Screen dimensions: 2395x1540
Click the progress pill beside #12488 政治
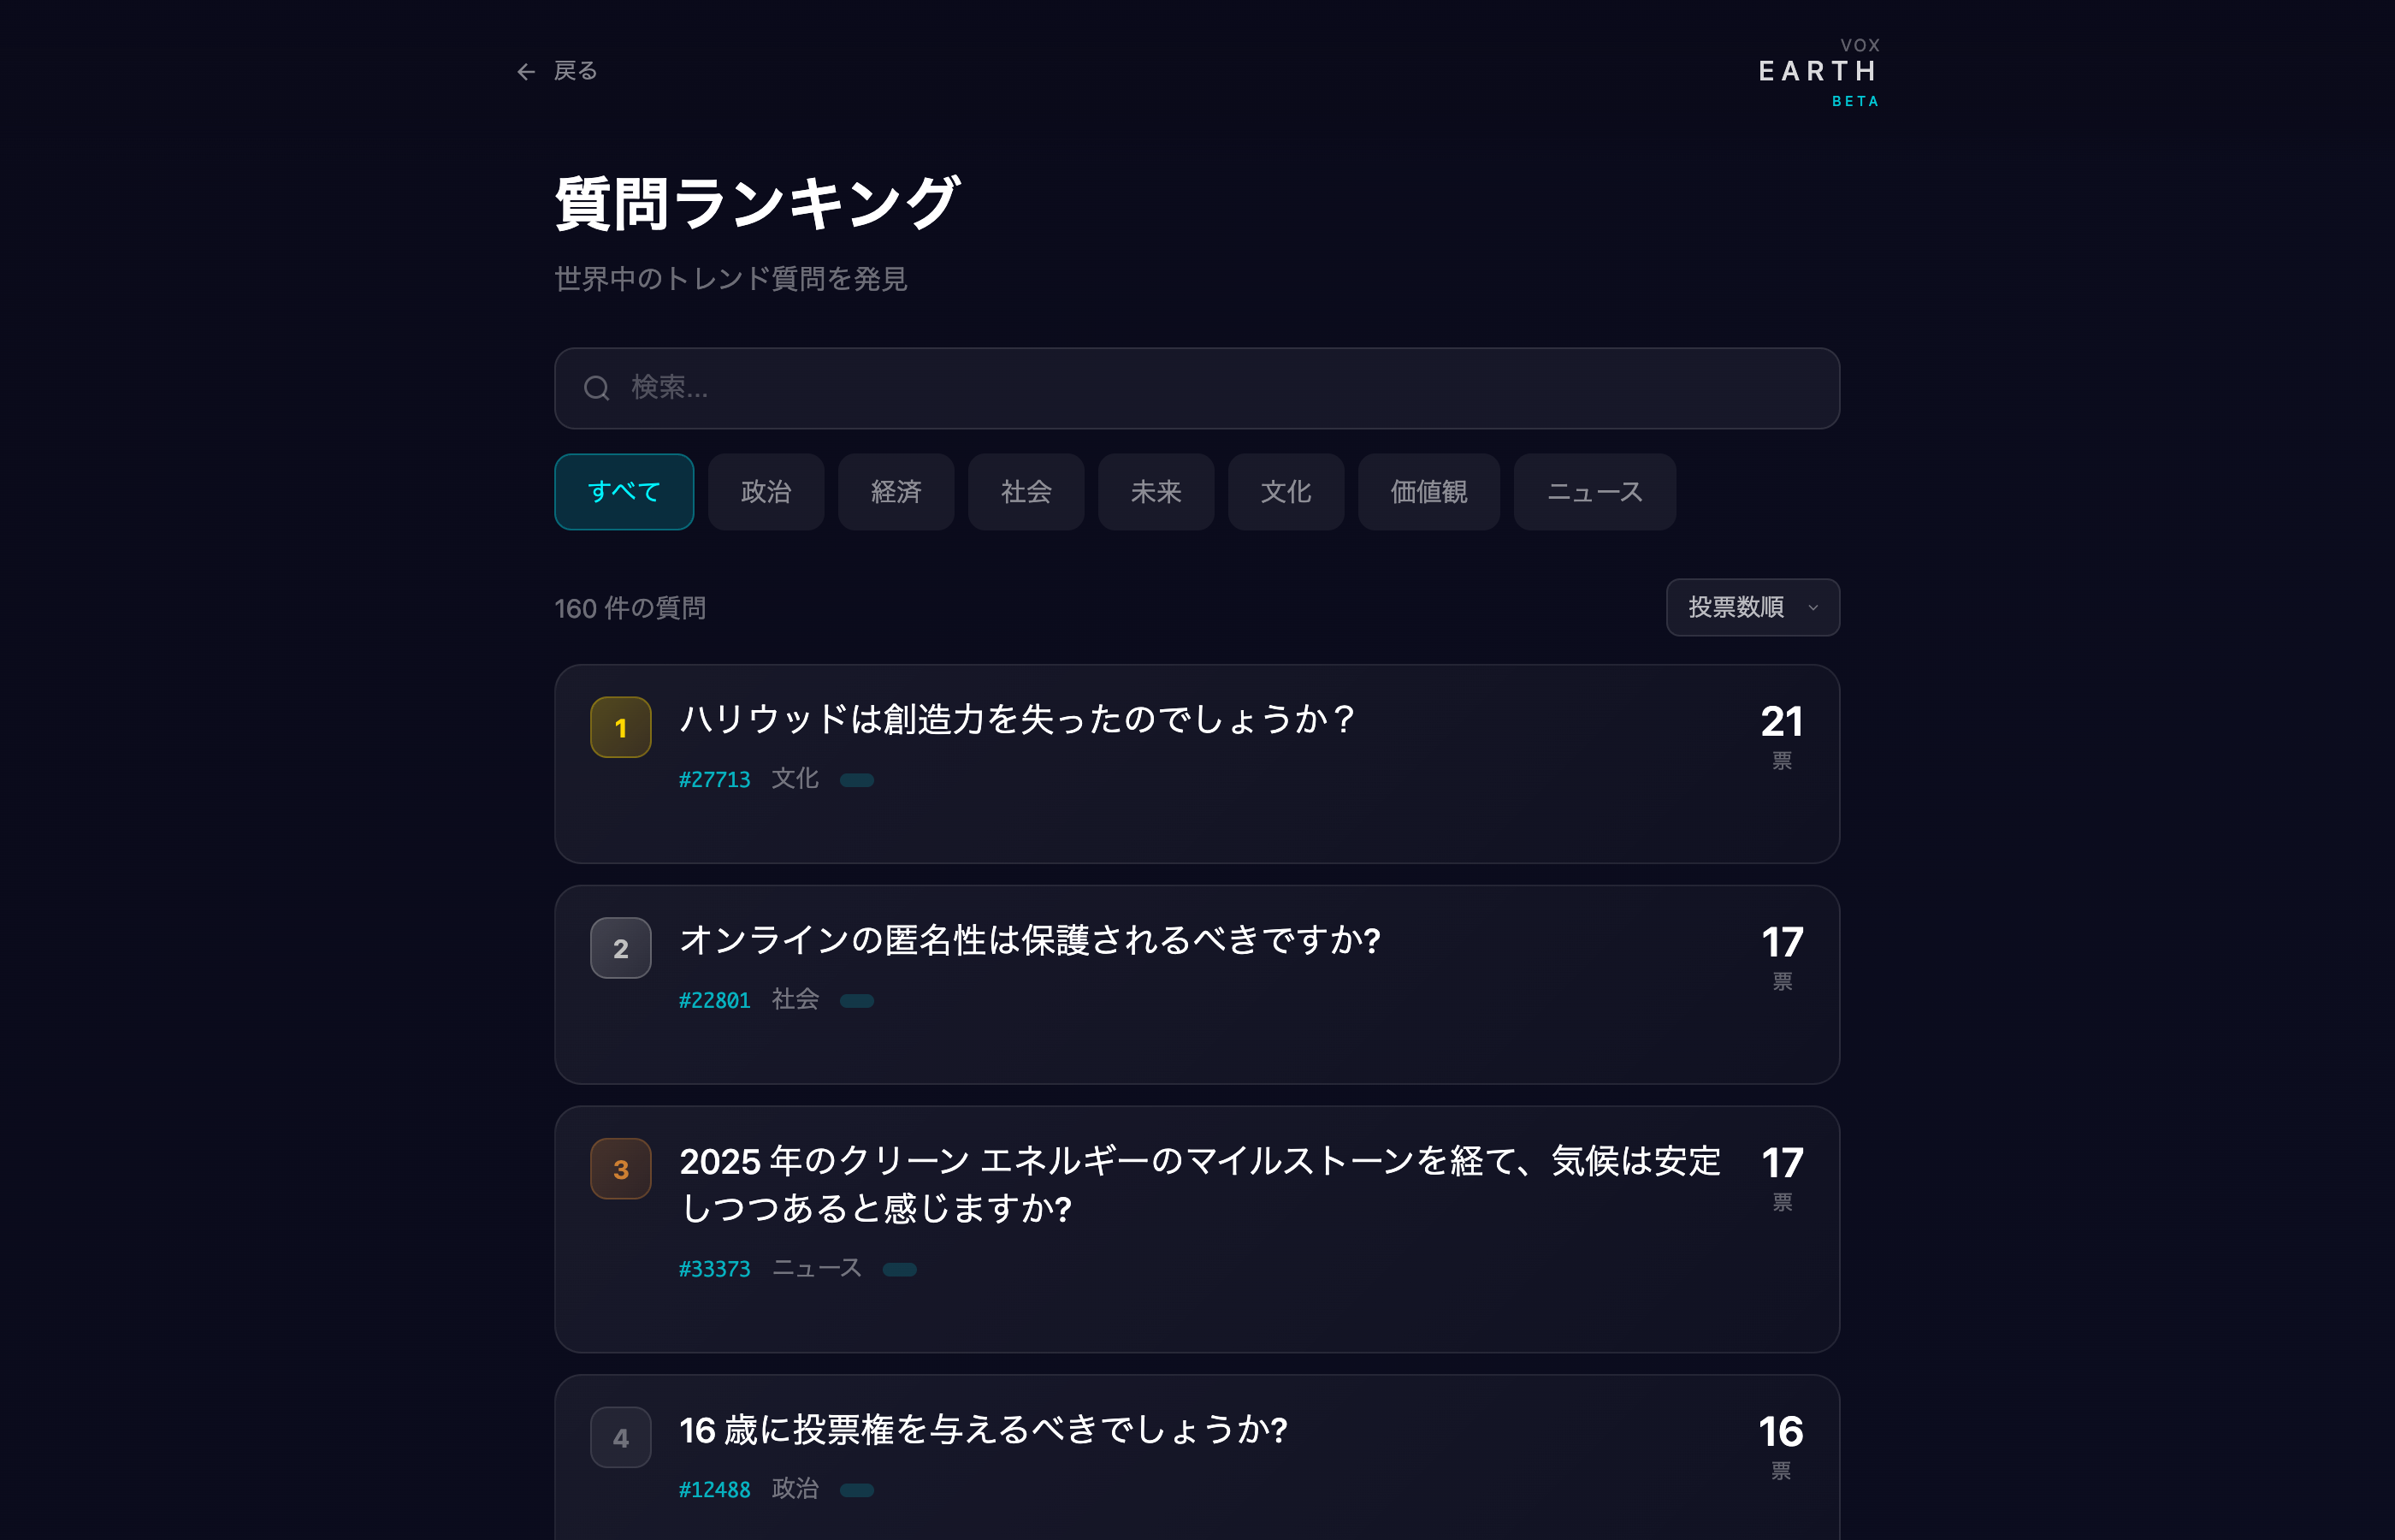click(x=859, y=1489)
